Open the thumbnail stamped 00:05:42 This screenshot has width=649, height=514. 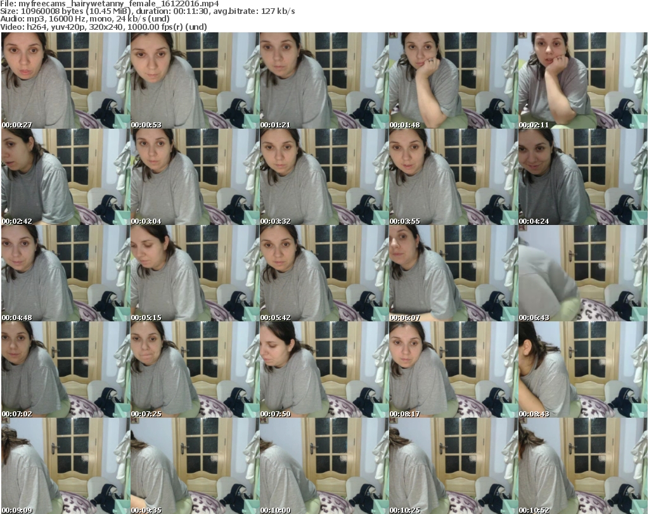click(x=324, y=274)
